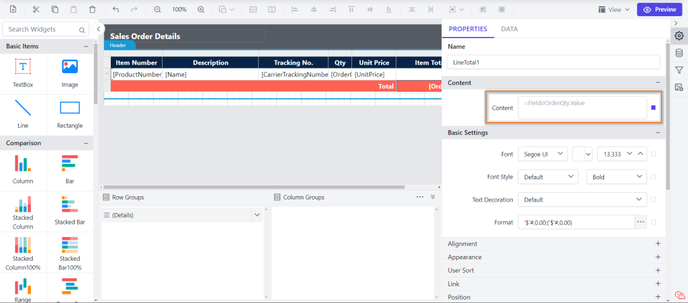
Task: Zoom out the design surface
Action: tap(157, 9)
